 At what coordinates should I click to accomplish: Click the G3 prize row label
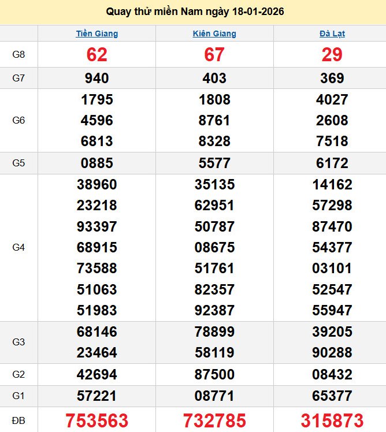point(18,342)
